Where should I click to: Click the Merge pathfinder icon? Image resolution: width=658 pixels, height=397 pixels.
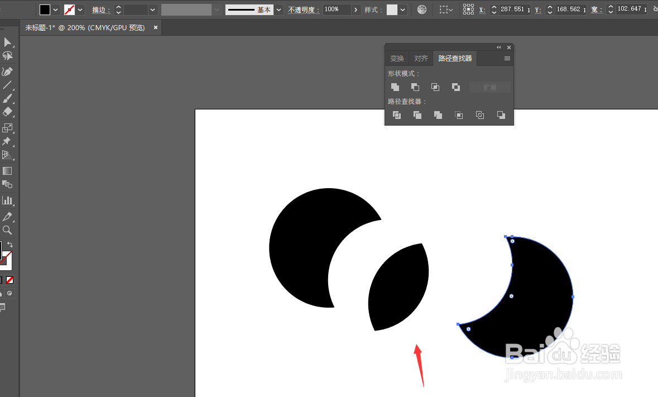438,115
